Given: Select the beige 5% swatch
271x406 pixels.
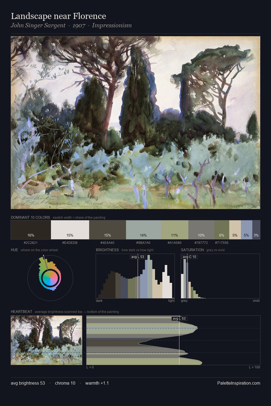Looking at the screenshot, I should tap(235, 230).
